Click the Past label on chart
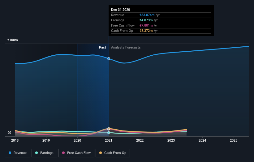 point(102,47)
